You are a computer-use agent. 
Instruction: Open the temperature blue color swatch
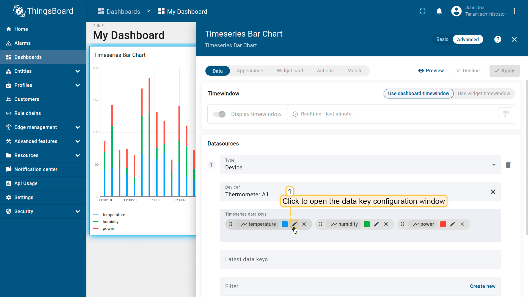point(285,224)
